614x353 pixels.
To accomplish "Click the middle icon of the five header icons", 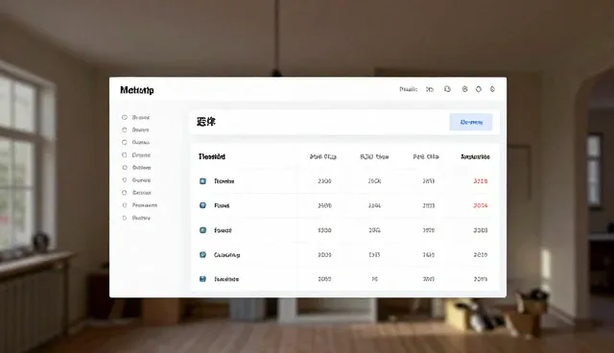I will (x=464, y=89).
